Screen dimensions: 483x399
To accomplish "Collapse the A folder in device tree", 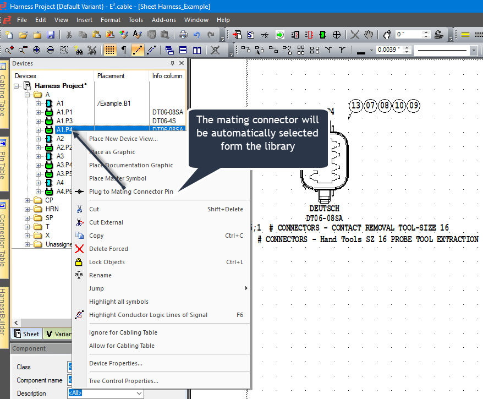I will pyautogui.click(x=28, y=95).
